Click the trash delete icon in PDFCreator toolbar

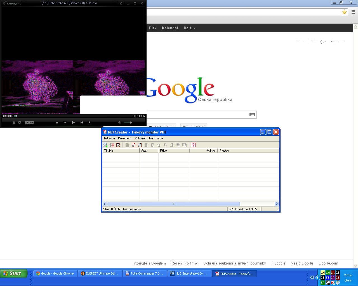coord(146,145)
